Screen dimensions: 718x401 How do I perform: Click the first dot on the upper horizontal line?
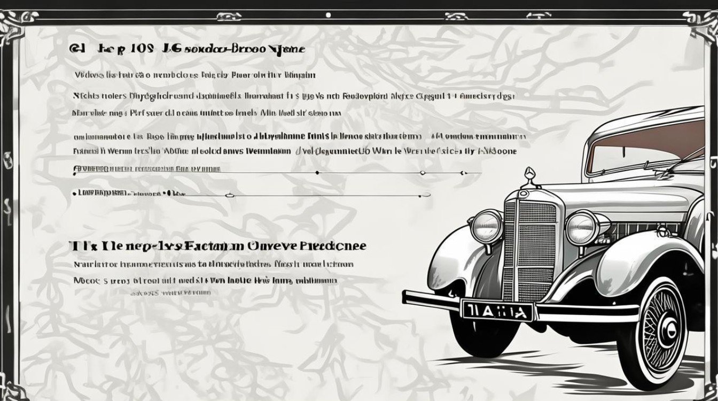[317, 173]
